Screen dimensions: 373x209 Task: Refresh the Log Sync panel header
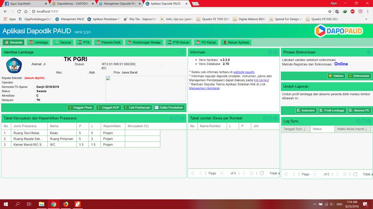pyautogui.click(x=363, y=121)
